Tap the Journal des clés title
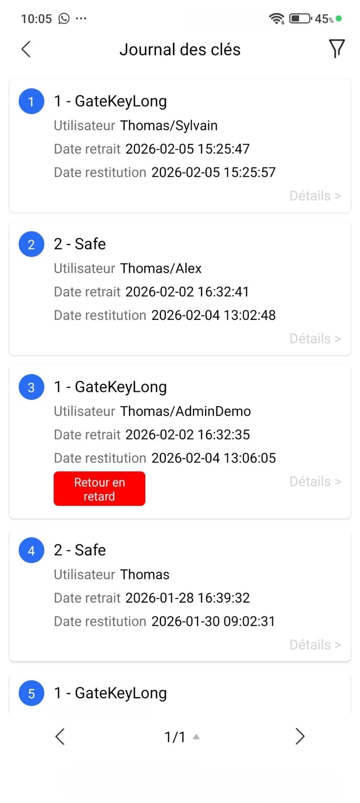 180,49
